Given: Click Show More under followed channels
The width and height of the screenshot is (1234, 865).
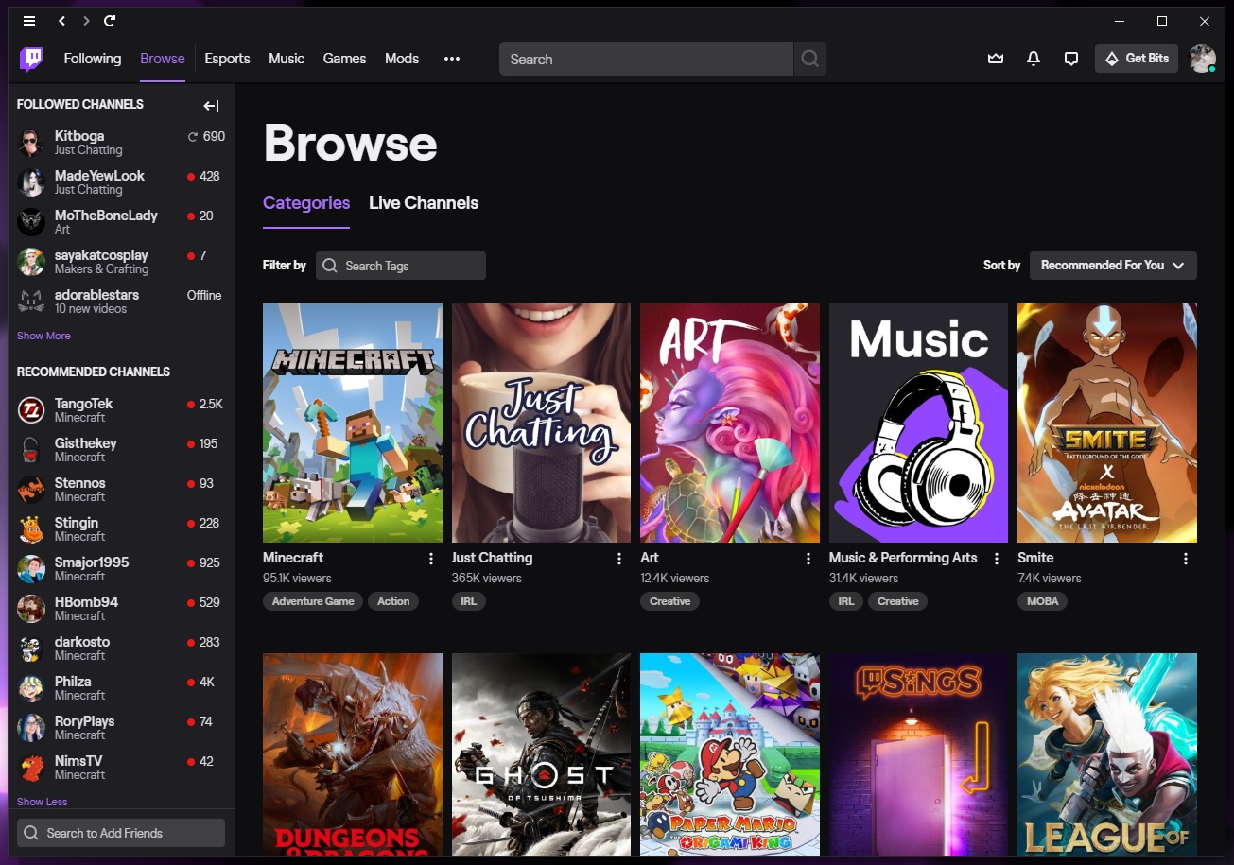Looking at the screenshot, I should 43,336.
